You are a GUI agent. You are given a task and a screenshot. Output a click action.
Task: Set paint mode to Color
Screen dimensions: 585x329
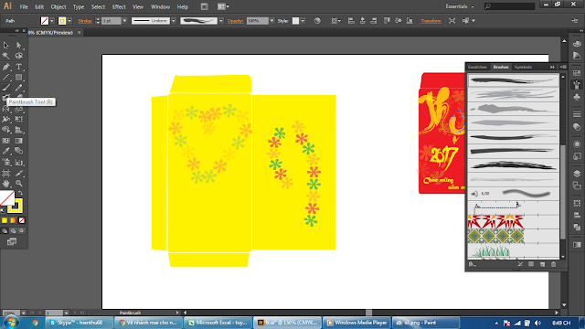5,220
